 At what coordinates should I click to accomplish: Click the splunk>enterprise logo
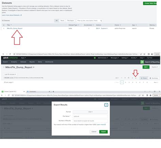point(11,58)
